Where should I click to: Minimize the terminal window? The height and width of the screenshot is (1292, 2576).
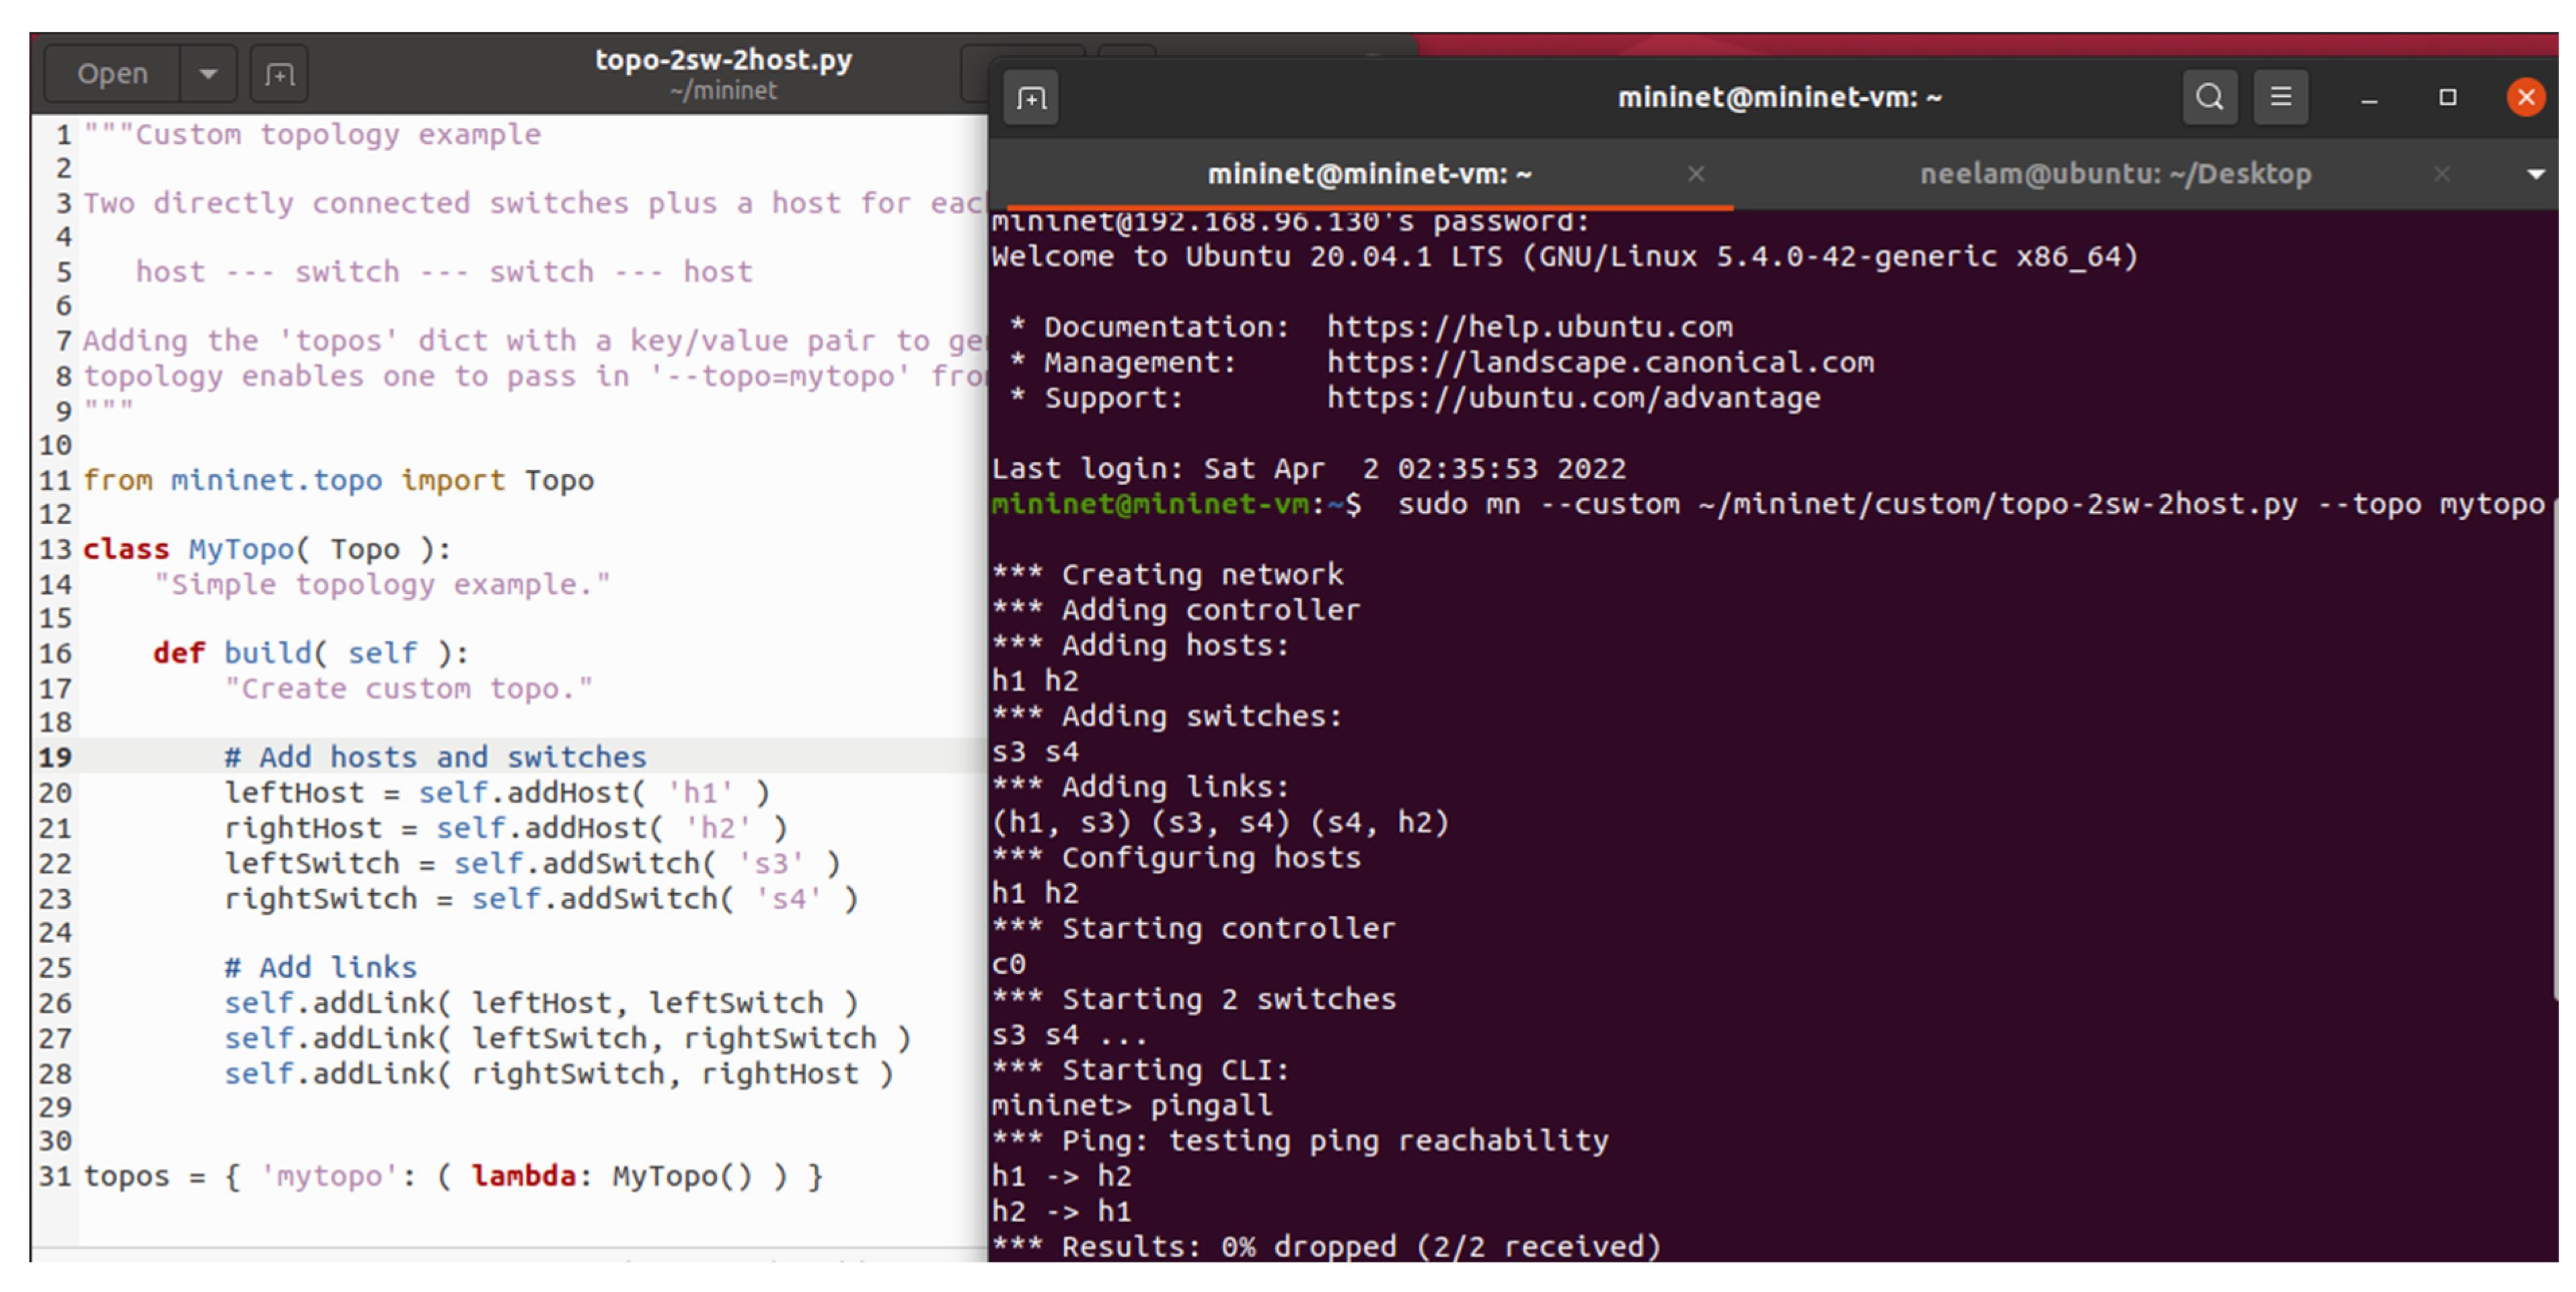2368,98
